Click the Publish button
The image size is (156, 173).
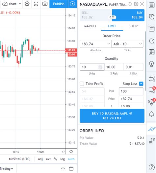click(x=59, y=4)
